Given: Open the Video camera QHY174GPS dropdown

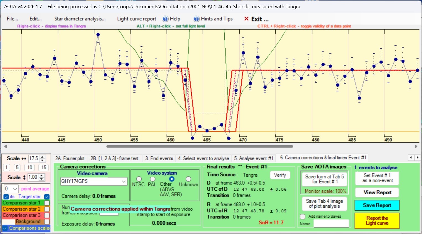Looking at the screenshot, I should [124, 181].
